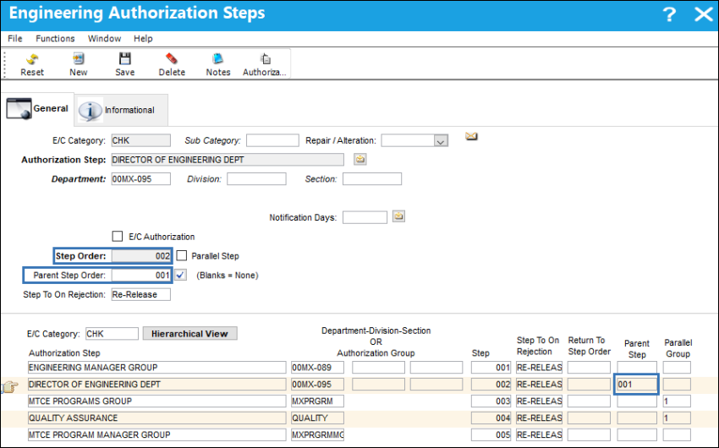
Task: Click the icon beside Notification Days field
Action: 398,216
